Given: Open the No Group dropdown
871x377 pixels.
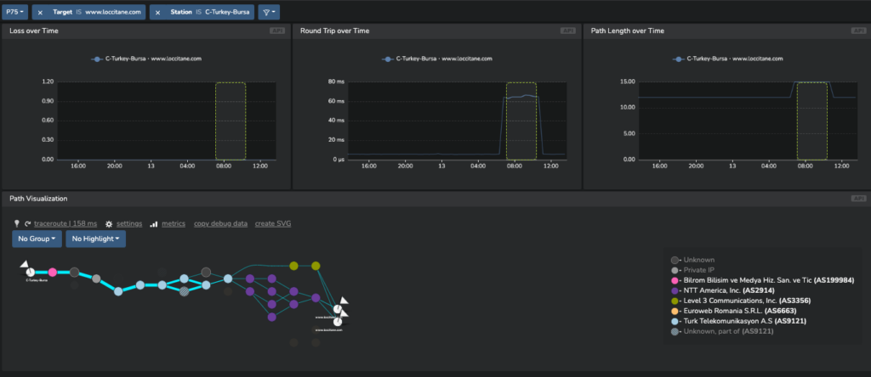Looking at the screenshot, I should pyautogui.click(x=37, y=239).
